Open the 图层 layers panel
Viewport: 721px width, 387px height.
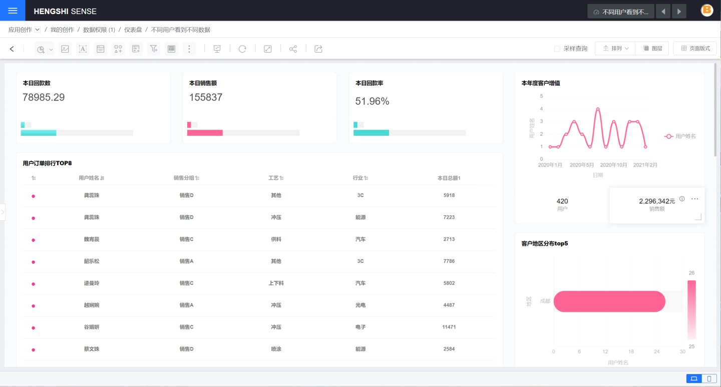pos(653,49)
